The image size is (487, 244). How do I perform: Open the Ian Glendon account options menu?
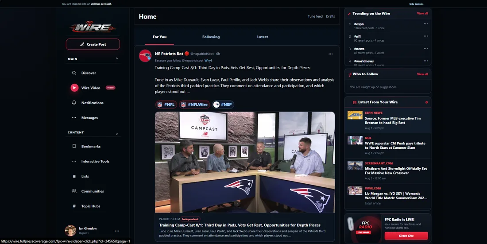click(117, 231)
